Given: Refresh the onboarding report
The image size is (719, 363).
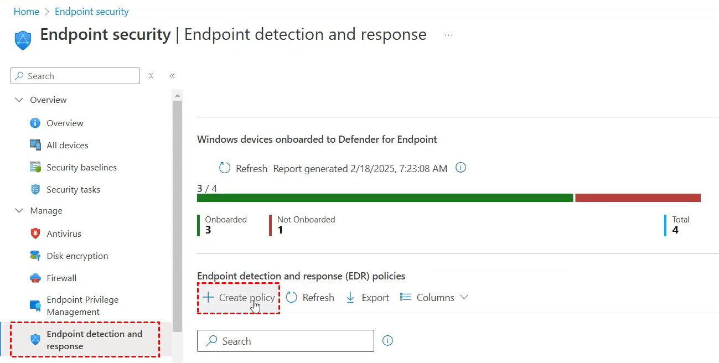Looking at the screenshot, I should pos(244,169).
